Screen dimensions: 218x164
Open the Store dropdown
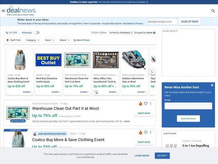coord(49,40)
